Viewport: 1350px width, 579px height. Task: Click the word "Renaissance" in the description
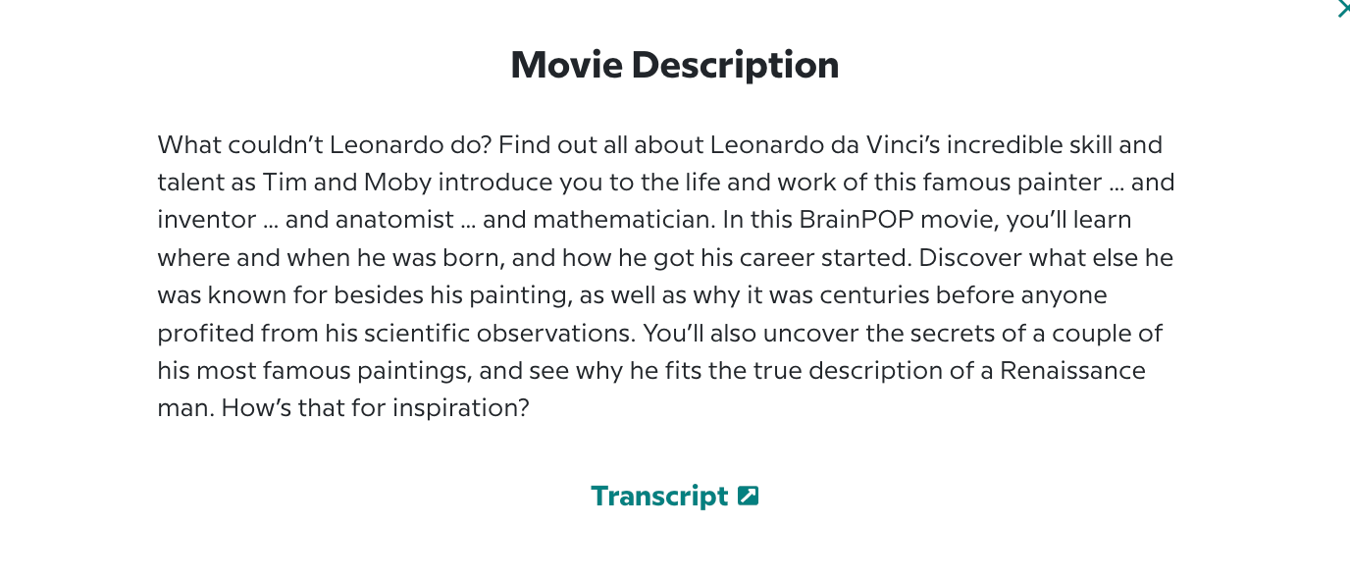[x=1072, y=370]
